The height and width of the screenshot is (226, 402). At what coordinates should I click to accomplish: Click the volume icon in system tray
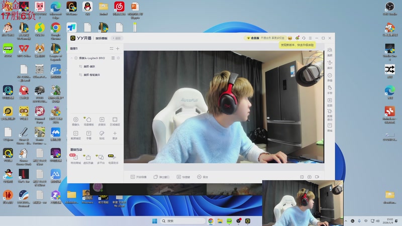[378, 221]
